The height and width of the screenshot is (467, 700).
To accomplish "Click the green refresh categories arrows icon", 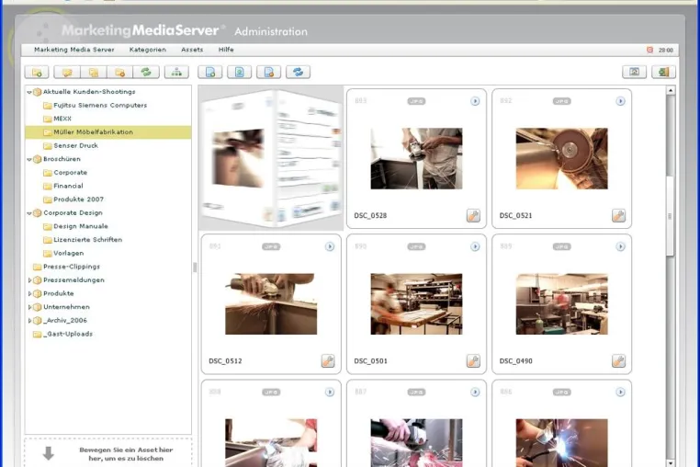I will click(146, 72).
